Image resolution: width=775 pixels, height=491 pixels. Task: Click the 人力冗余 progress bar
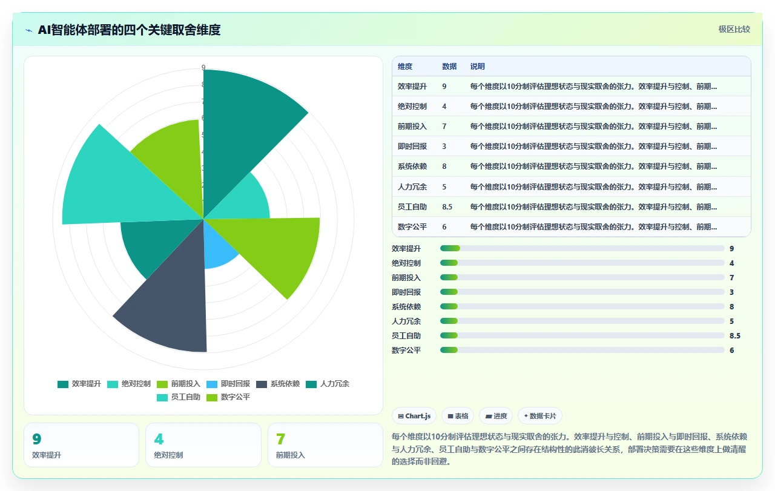click(x=582, y=321)
